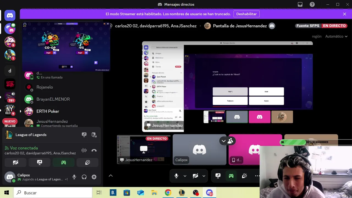Screen dimensions: 352x198
Task: Expand microphone input options arrow
Action: (185, 176)
